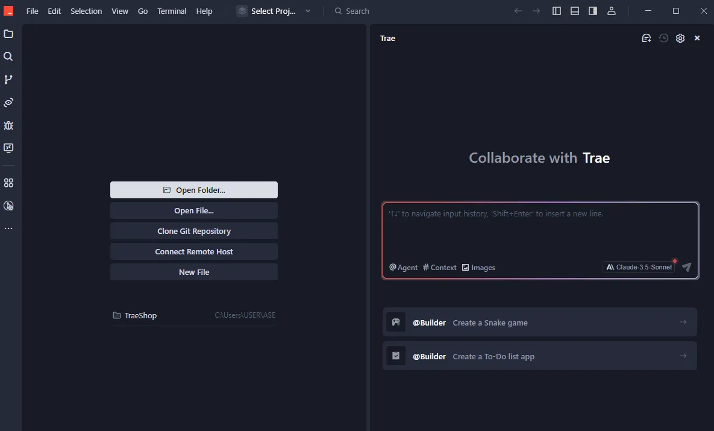714x431 pixels.
Task: Click the #Context chat option
Action: (x=439, y=268)
